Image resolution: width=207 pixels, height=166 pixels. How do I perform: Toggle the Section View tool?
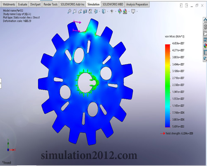85,11
